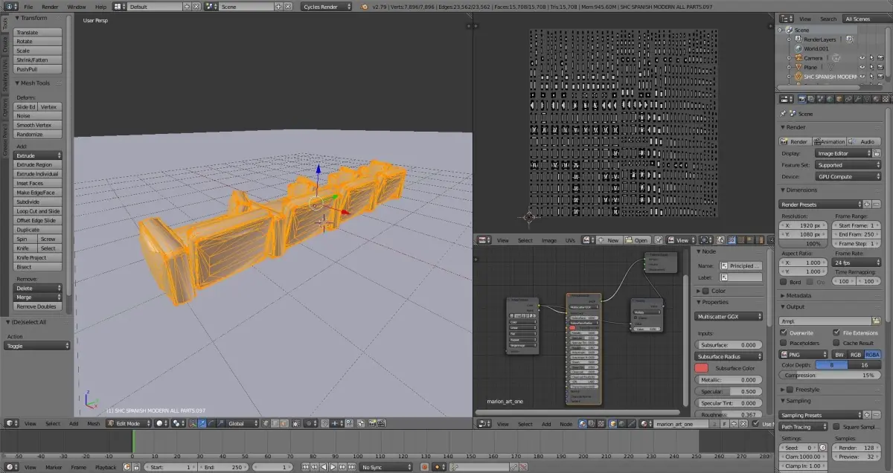Open the Render Presets dropdown
Screen dimensions: 893x473
click(x=820, y=204)
